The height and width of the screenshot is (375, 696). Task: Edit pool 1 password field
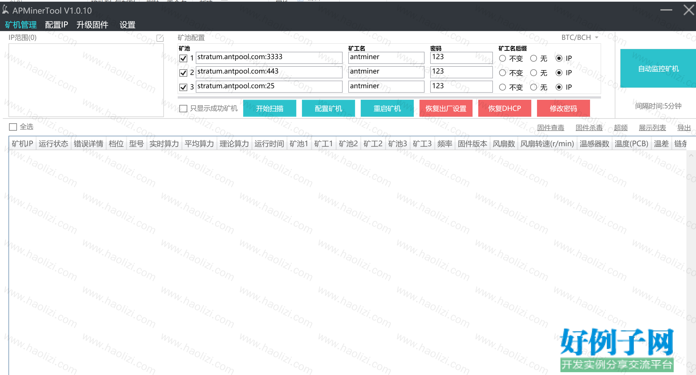pos(462,57)
